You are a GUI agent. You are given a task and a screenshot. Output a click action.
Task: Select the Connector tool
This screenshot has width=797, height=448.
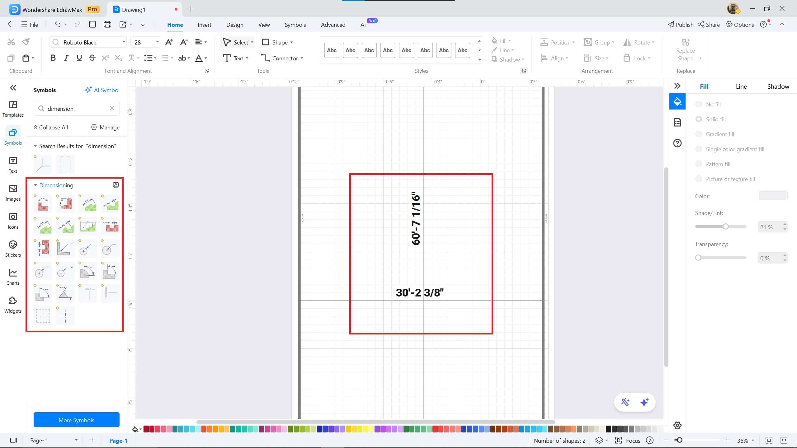[x=282, y=58]
